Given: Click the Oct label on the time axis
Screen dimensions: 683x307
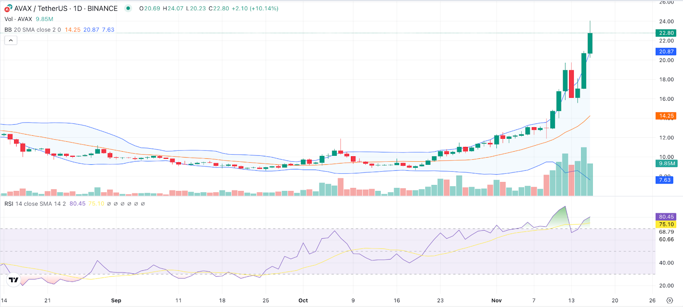Looking at the screenshot, I should [x=303, y=301].
